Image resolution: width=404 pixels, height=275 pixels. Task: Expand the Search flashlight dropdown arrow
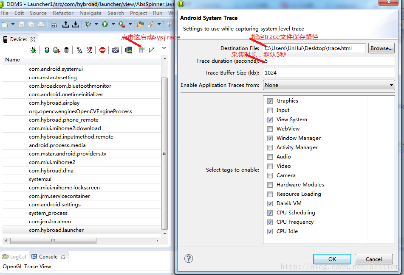point(159,25)
